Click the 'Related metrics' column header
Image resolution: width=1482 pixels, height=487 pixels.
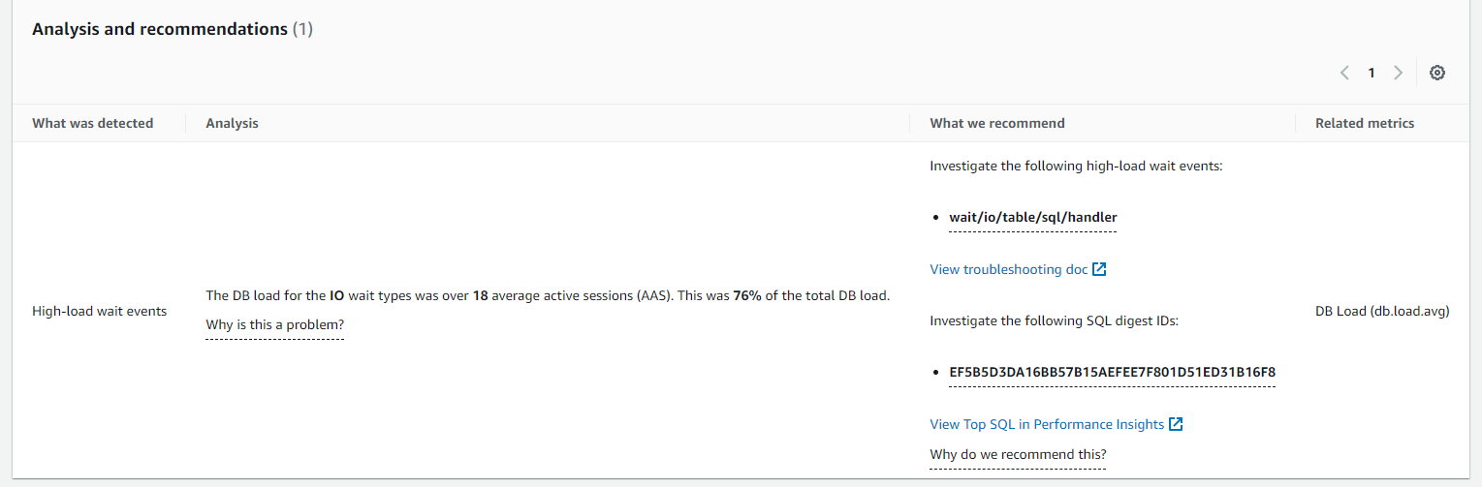1365,123
